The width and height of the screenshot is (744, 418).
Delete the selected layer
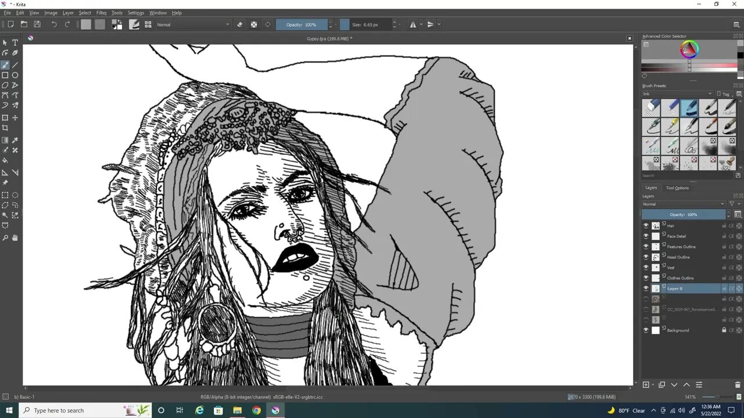pyautogui.click(x=739, y=385)
